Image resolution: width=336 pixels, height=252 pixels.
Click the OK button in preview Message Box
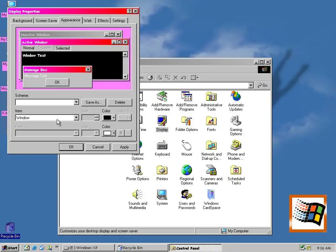tap(57, 82)
